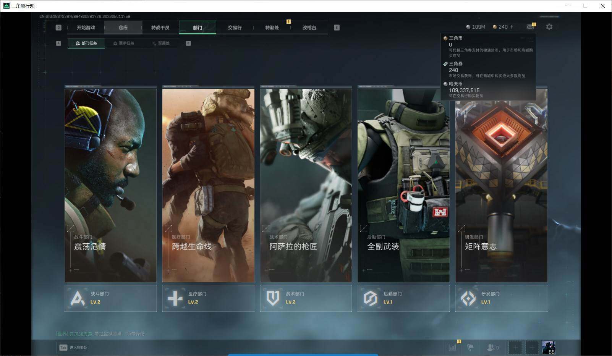Open the player avatar showing level 55
612x356 pixels.
pyautogui.click(x=548, y=348)
